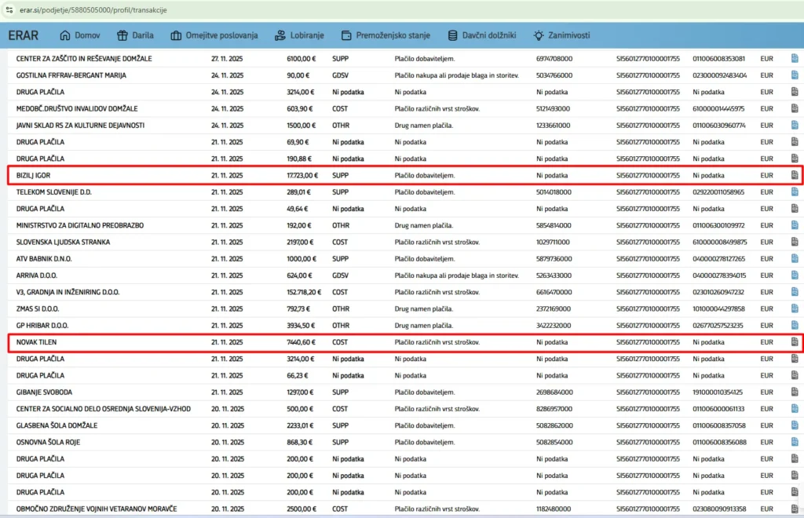804x518 pixels.
Task: Click the database icon for Davčni dolžniki
Action: click(x=452, y=35)
